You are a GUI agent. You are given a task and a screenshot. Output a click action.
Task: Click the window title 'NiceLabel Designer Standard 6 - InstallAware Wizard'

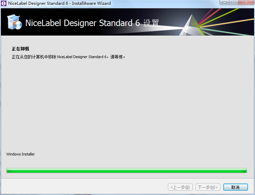pos(59,3)
